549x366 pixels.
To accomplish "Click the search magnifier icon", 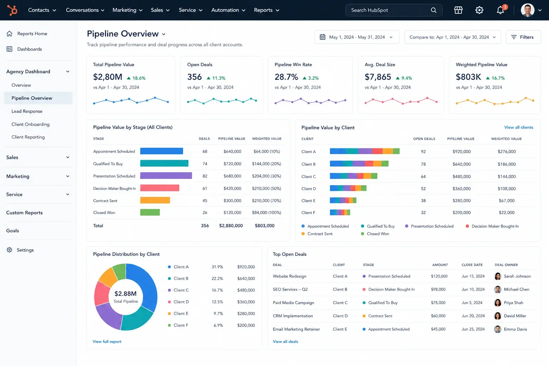I will click(434, 10).
